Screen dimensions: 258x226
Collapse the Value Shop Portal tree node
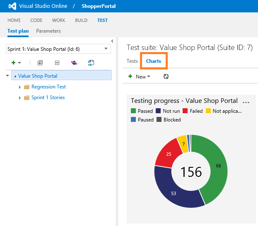[15, 76]
